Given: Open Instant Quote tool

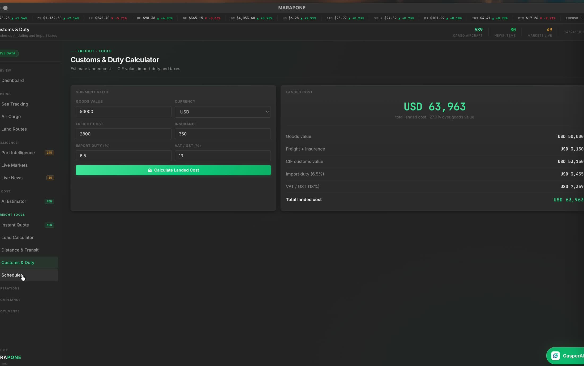Looking at the screenshot, I should pos(15,225).
